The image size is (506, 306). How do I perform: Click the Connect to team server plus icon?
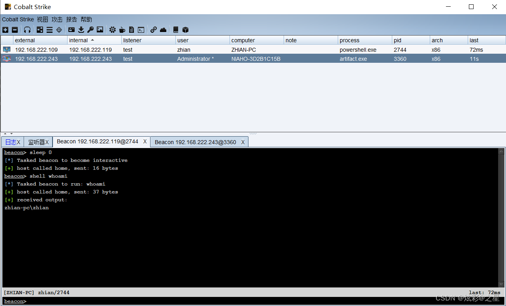(5, 30)
